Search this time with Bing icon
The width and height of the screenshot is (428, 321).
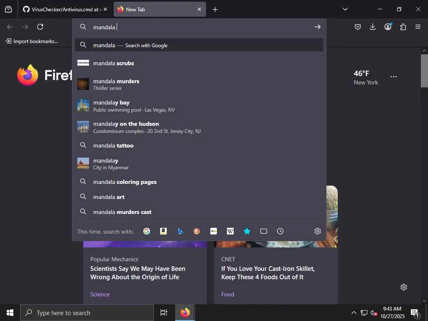point(180,231)
